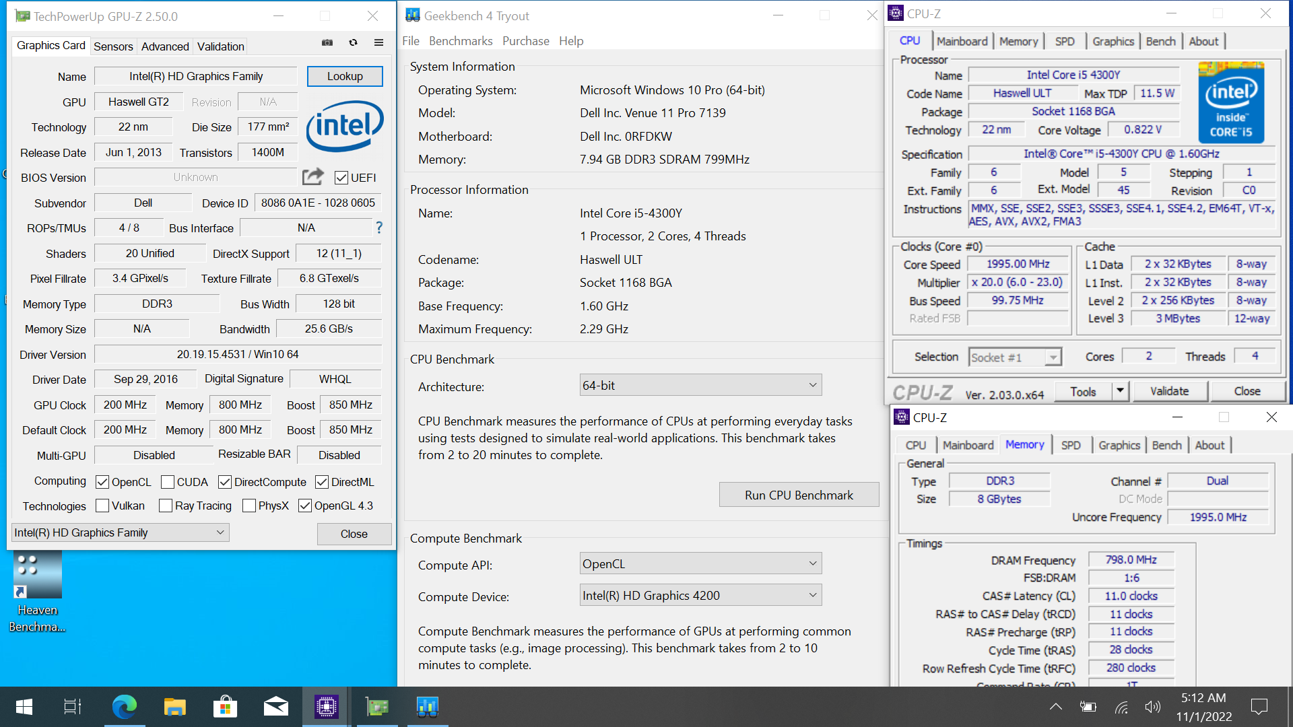Click the battery tray icon
Screen dimensions: 1293x727
(1088, 707)
